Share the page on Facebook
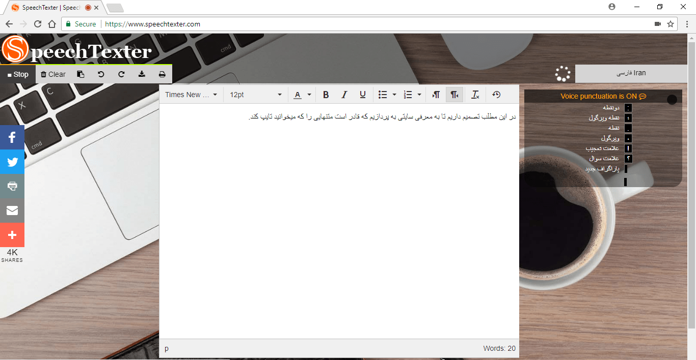Viewport: 696px width, 360px height. 12,137
